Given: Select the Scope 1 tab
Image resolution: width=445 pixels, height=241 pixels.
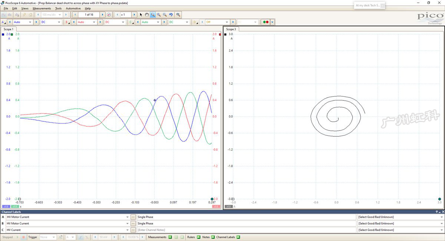Looking at the screenshot, I should [9, 29].
